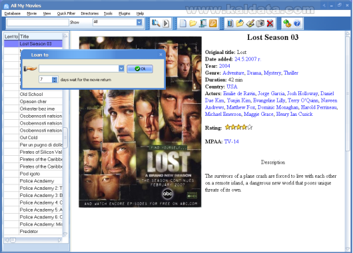Click the Evangeline Lilly actor link

tap(269, 101)
